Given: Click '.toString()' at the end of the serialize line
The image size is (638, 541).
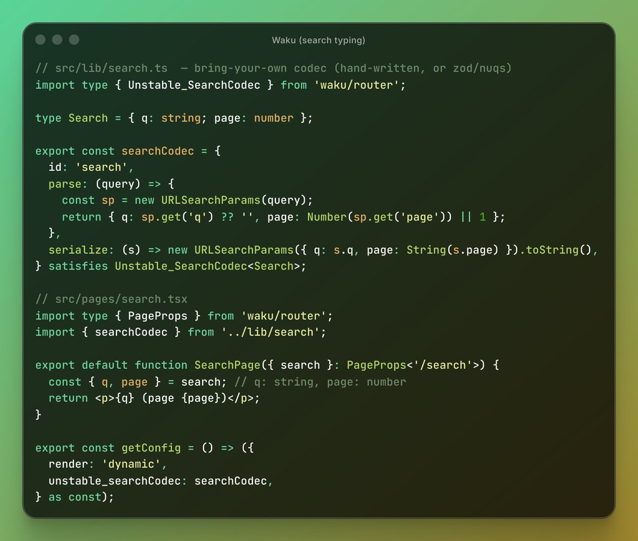Looking at the screenshot, I should click(556, 250).
